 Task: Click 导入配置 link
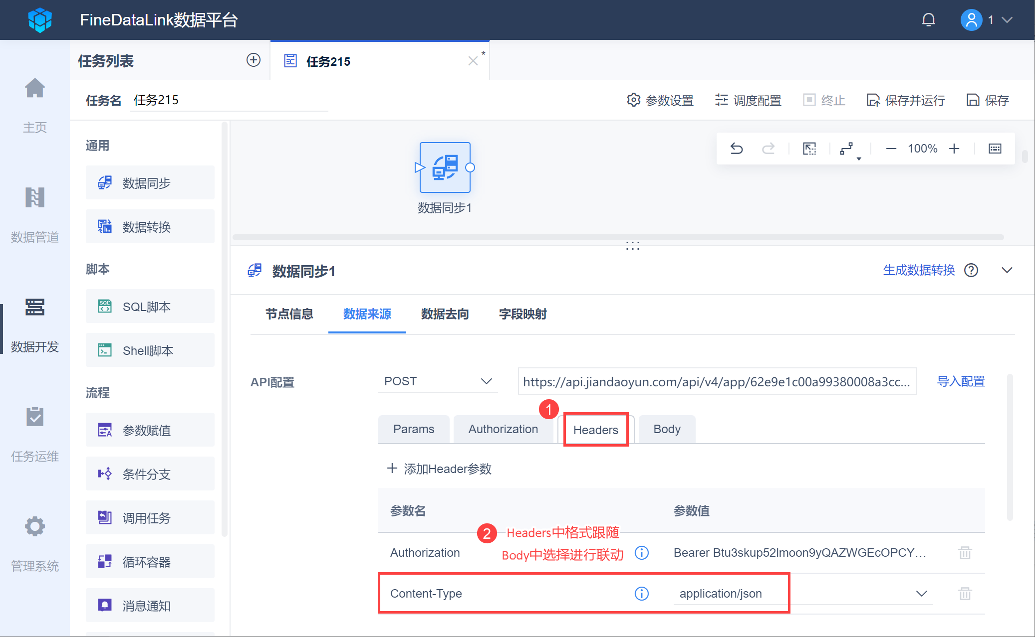click(961, 381)
